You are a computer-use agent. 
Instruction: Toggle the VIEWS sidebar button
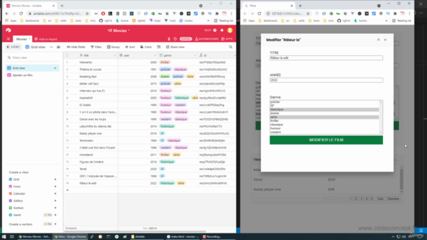[x=13, y=47]
